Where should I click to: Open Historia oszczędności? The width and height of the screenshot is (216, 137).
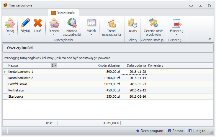[72, 23]
